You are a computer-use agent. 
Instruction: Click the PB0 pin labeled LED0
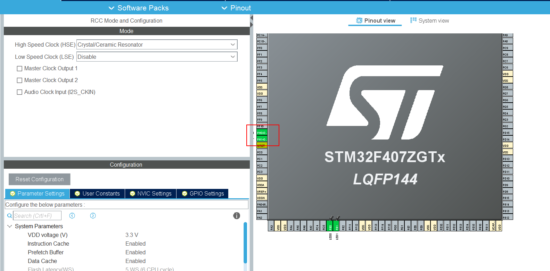pos(330,226)
